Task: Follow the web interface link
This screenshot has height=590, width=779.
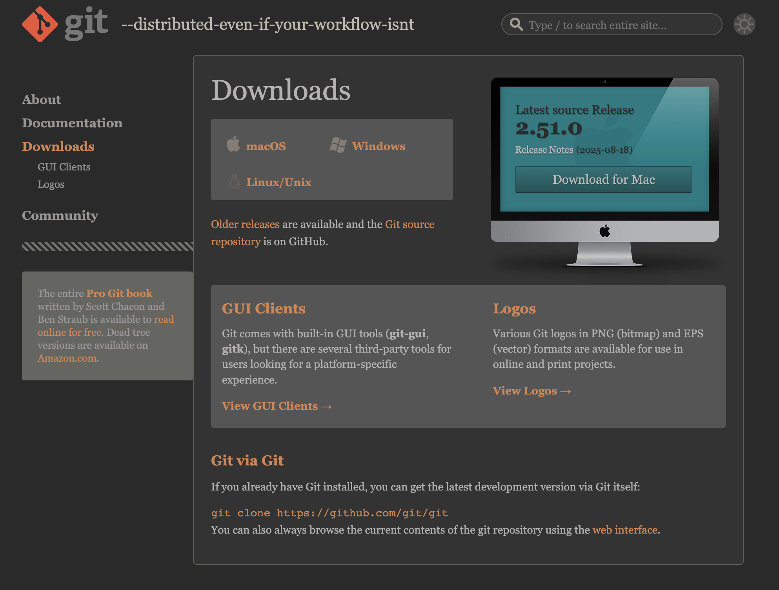Action: click(625, 530)
